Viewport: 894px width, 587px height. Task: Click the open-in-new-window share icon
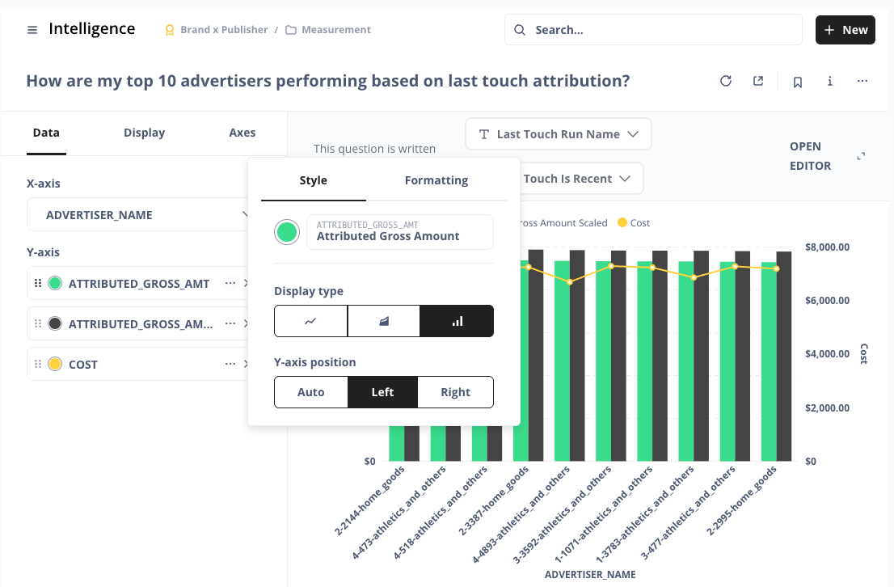click(x=758, y=81)
